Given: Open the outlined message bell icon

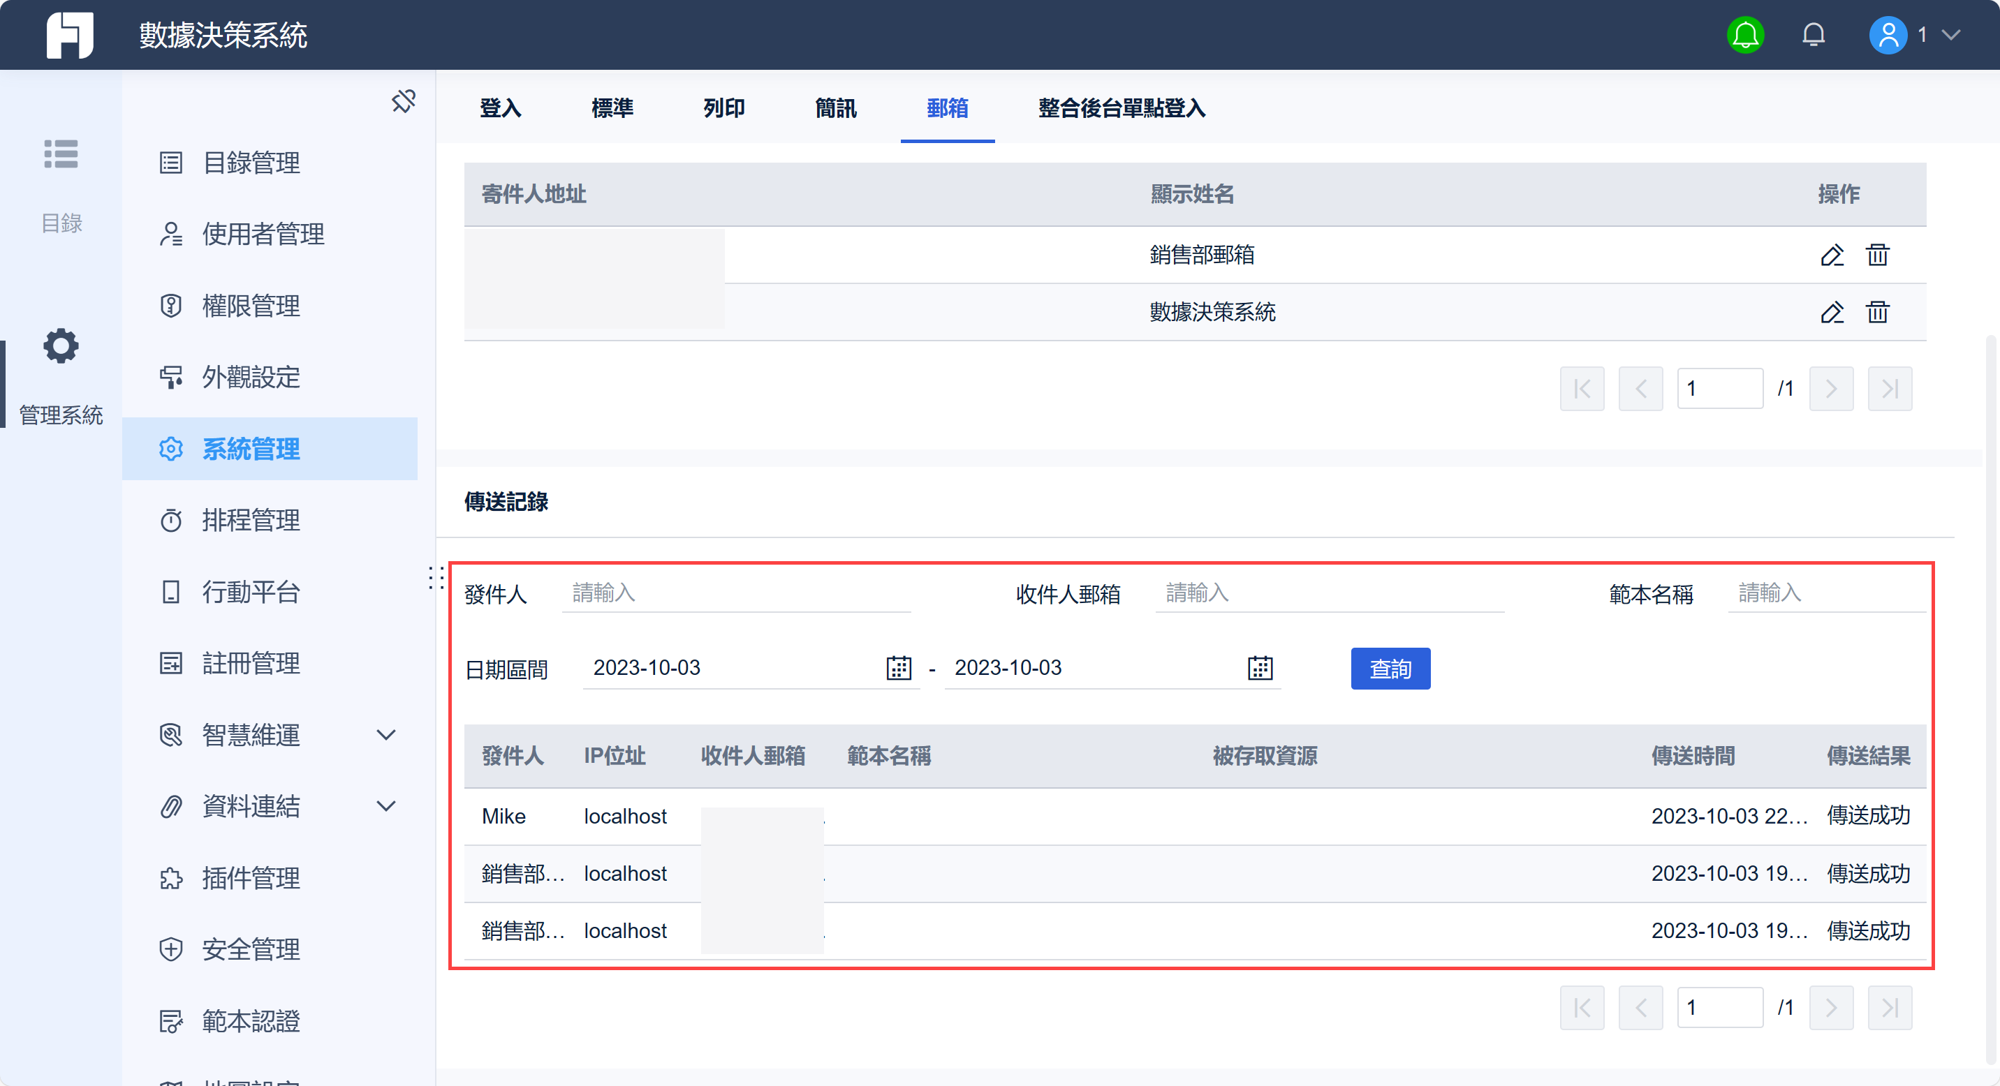Looking at the screenshot, I should [x=1813, y=35].
